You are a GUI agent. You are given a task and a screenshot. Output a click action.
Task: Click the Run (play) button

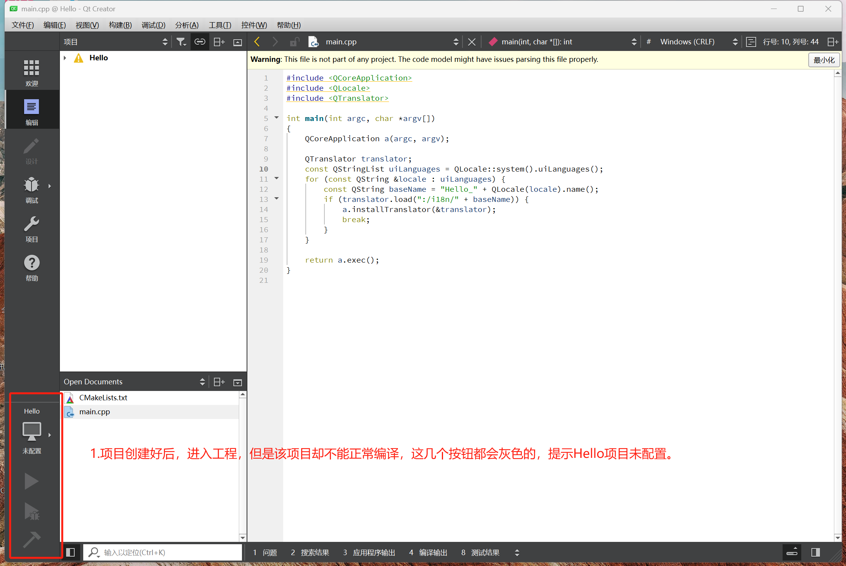pyautogui.click(x=31, y=481)
